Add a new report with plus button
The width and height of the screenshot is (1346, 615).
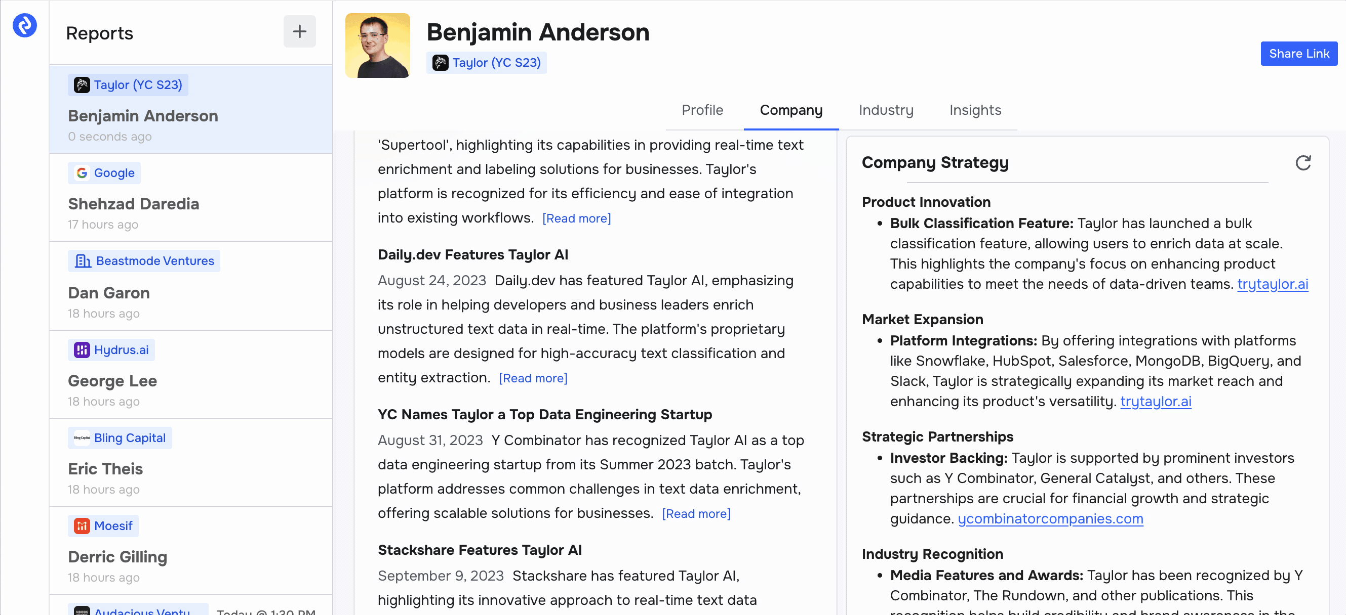pos(299,31)
